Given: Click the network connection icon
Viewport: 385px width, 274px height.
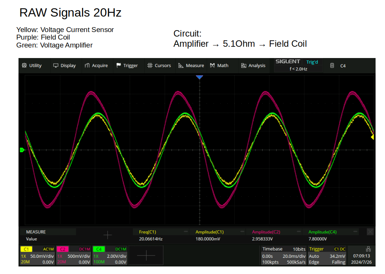Looking at the screenshot, I should click(x=368, y=249).
